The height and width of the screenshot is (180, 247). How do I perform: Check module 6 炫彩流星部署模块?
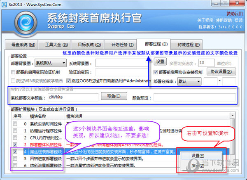coord(15,165)
